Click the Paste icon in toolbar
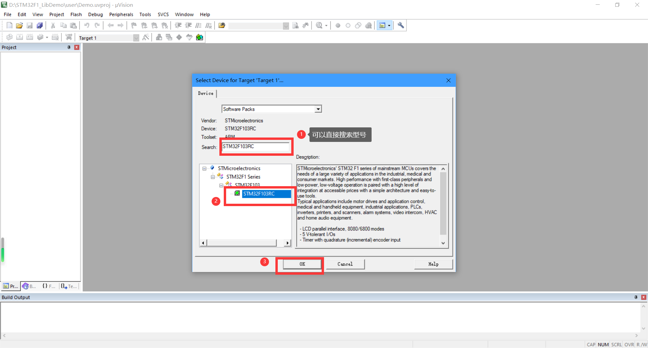The width and height of the screenshot is (648, 348). (73, 25)
